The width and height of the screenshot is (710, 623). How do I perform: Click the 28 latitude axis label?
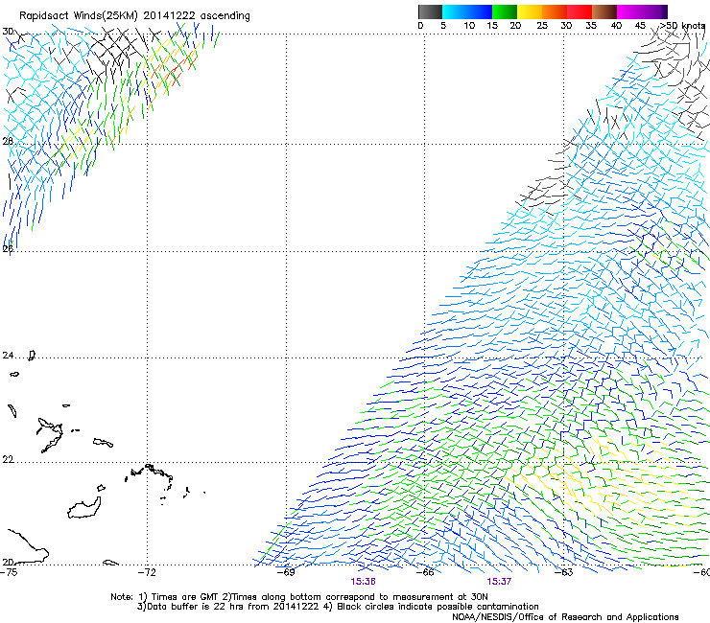8,141
